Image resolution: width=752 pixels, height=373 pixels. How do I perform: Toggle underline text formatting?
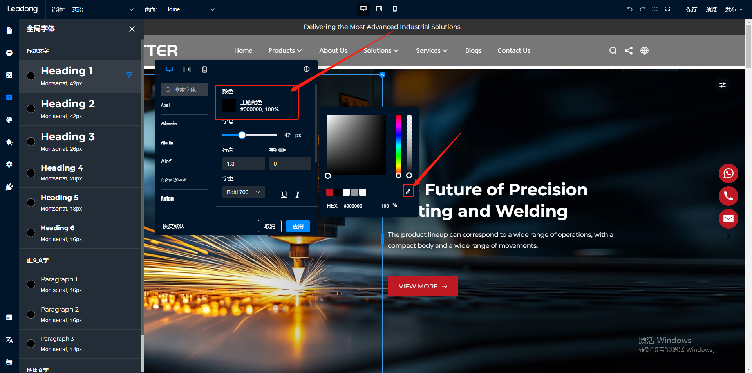[x=284, y=195]
